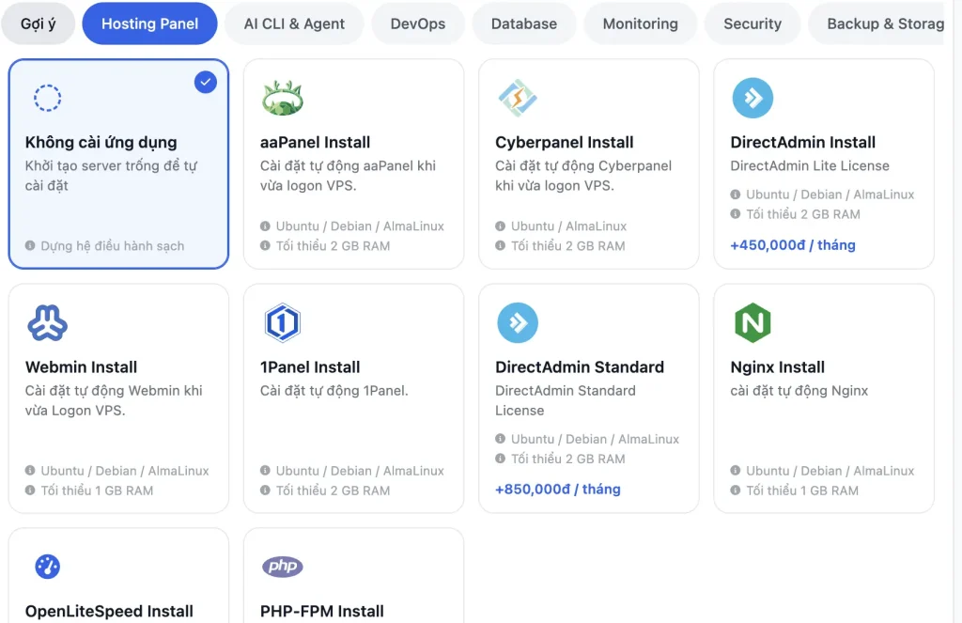
Task: Choose the Nginx Install title
Action: [x=777, y=367]
